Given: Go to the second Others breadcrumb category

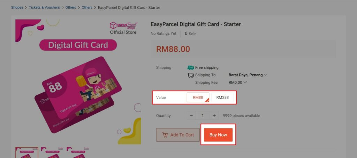Looking at the screenshot, I should 87,8.
